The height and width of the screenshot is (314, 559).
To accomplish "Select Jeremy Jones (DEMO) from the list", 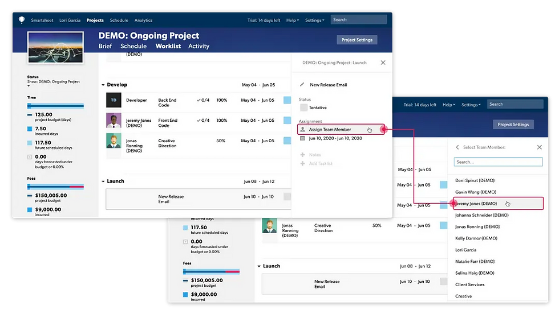I will [499, 204].
